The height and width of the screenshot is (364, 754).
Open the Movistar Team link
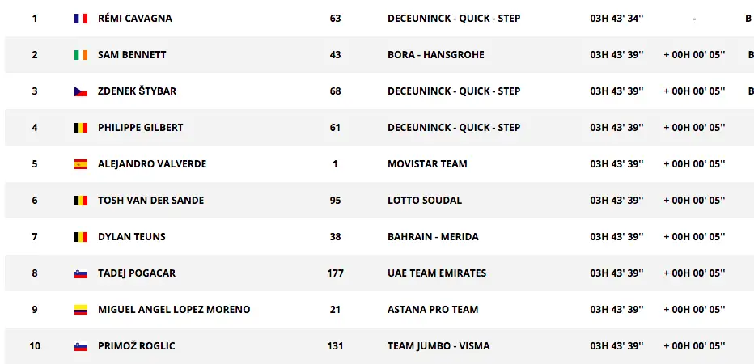[427, 164]
